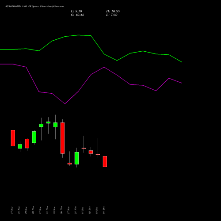
Task: Click the 18 Nov date label
Action: point(19,210)
